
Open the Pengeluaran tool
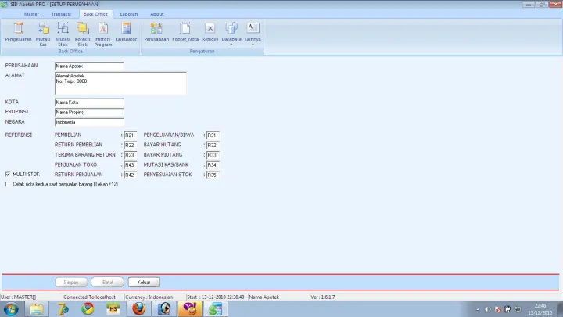[18, 32]
